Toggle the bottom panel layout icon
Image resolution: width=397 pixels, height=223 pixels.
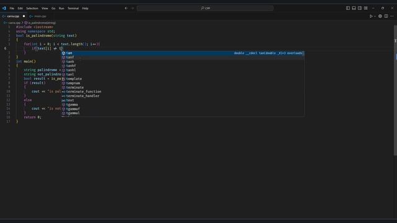coord(354,8)
